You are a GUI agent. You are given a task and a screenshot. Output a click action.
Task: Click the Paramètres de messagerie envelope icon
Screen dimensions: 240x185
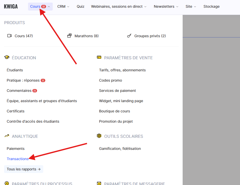[x=99, y=183]
